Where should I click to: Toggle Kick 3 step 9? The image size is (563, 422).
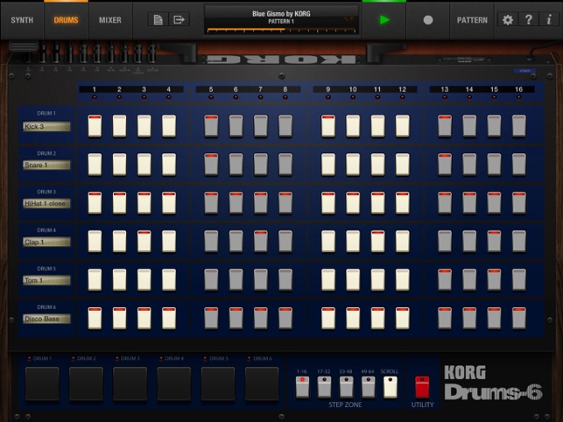coord(328,126)
